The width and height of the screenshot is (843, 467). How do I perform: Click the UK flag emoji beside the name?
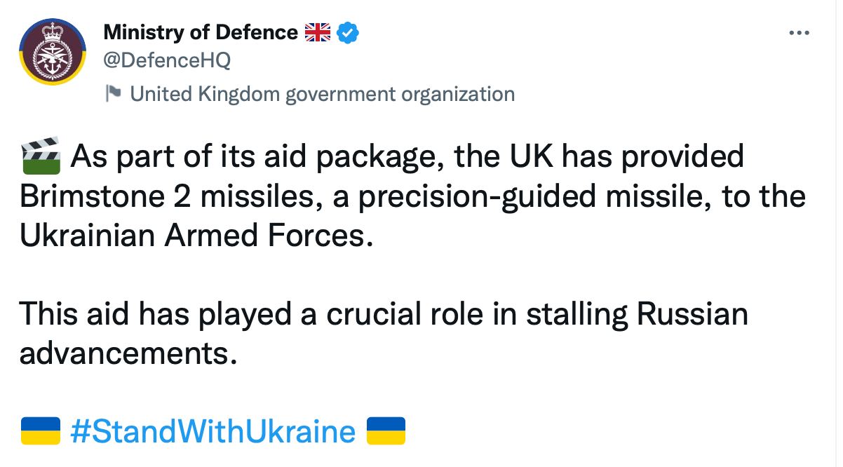point(318,32)
